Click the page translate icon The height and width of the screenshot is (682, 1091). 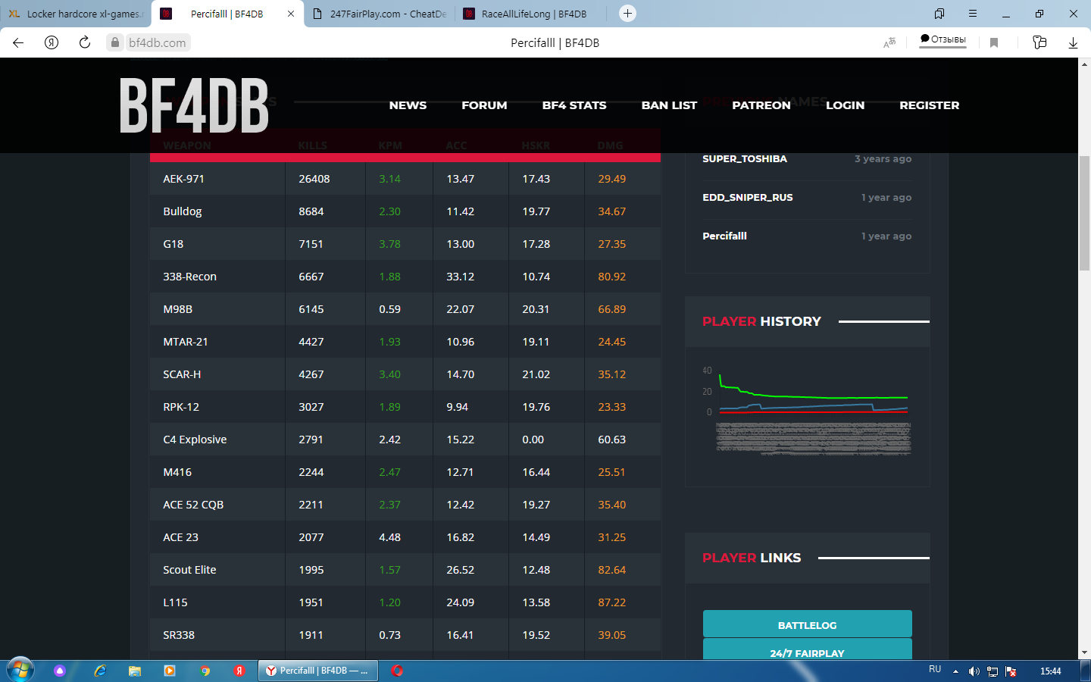(x=889, y=42)
